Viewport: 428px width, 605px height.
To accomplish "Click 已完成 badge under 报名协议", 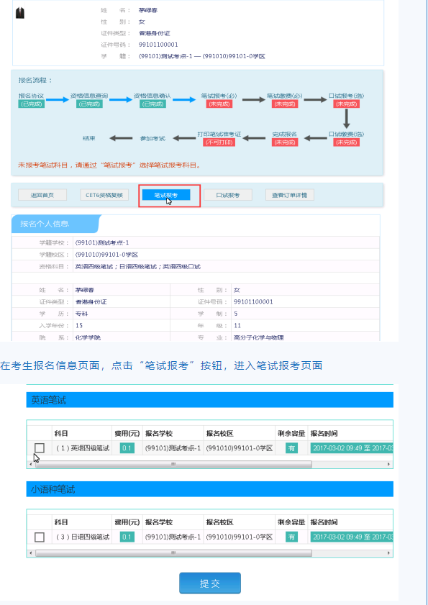I will coord(31,104).
